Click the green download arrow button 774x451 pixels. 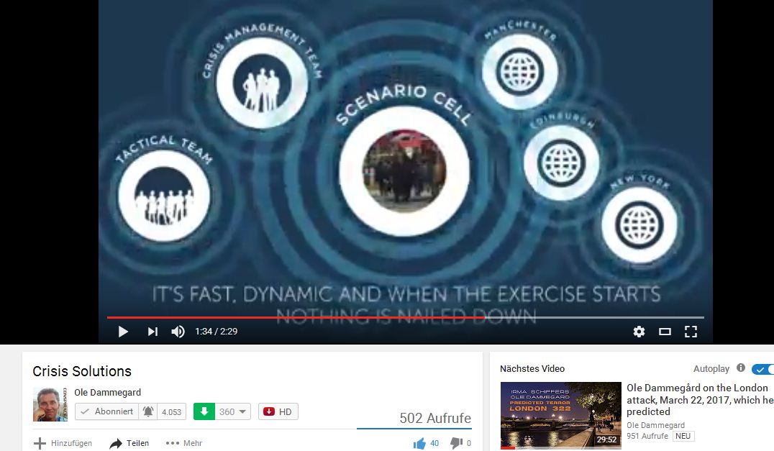coord(204,411)
